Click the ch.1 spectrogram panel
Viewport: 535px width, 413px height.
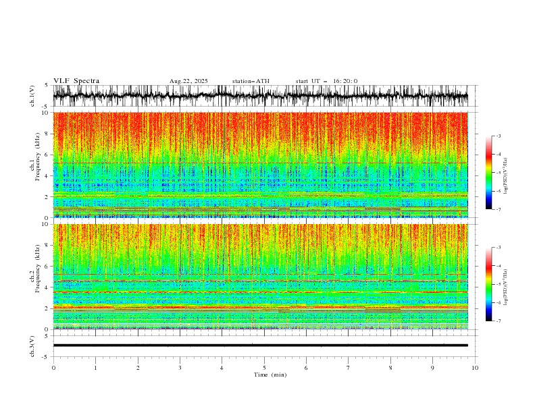tap(260, 165)
